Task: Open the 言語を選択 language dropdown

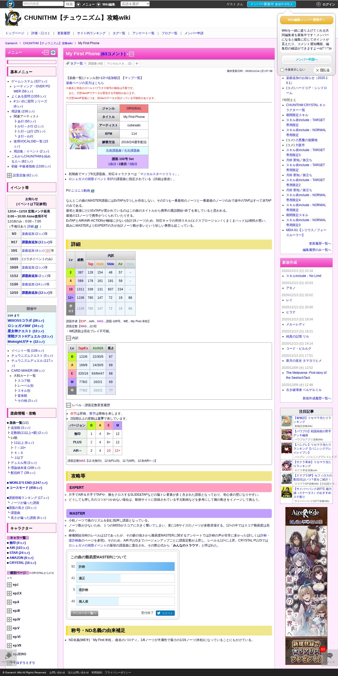Action: pos(135,4)
